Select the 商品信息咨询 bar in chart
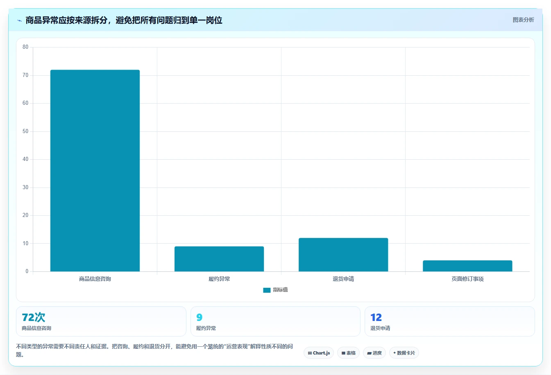The height and width of the screenshot is (375, 551). (95, 171)
